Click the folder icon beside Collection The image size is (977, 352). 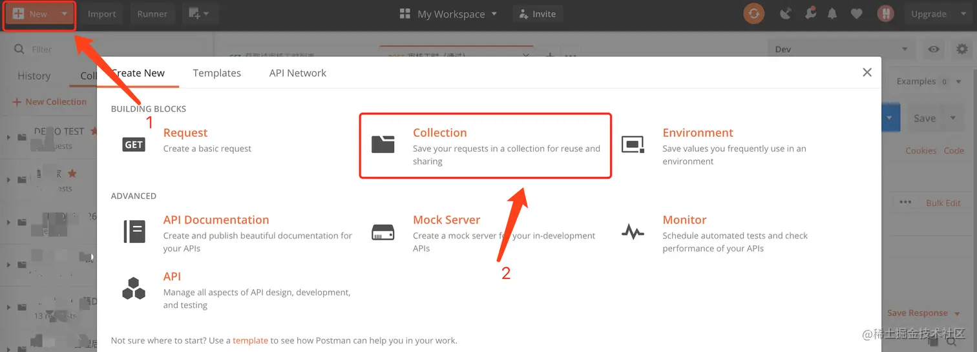click(x=383, y=144)
